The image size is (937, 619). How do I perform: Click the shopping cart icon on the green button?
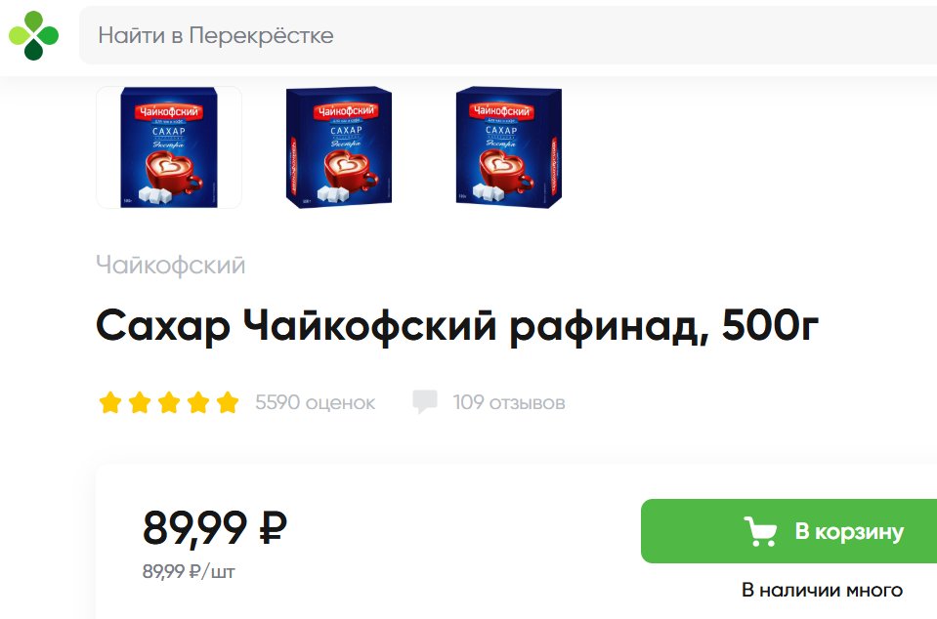click(x=760, y=531)
